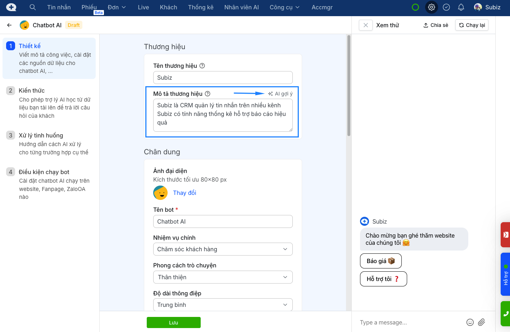Close the Xem thử preview panel
The image size is (510, 332).
point(365,25)
